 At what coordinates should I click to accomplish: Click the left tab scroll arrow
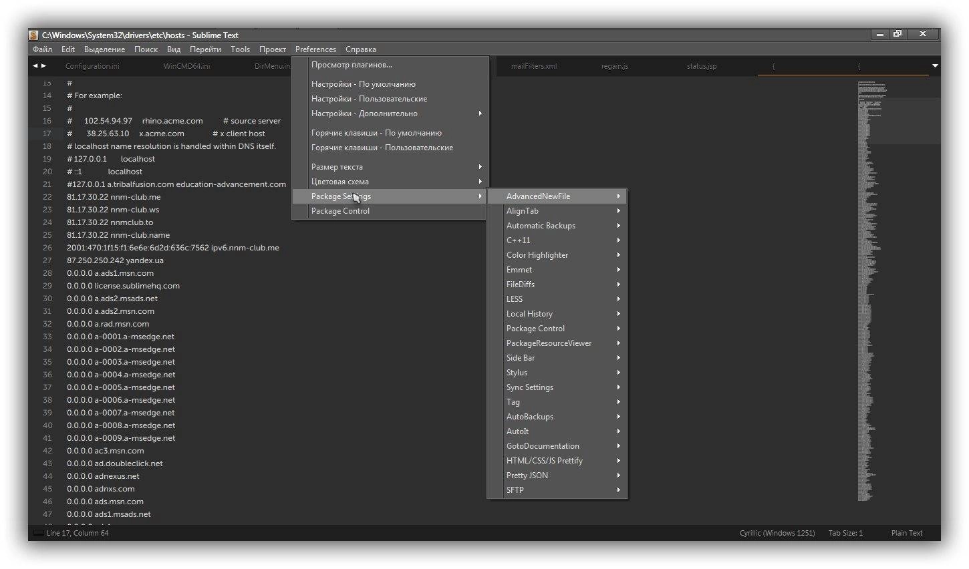point(35,66)
